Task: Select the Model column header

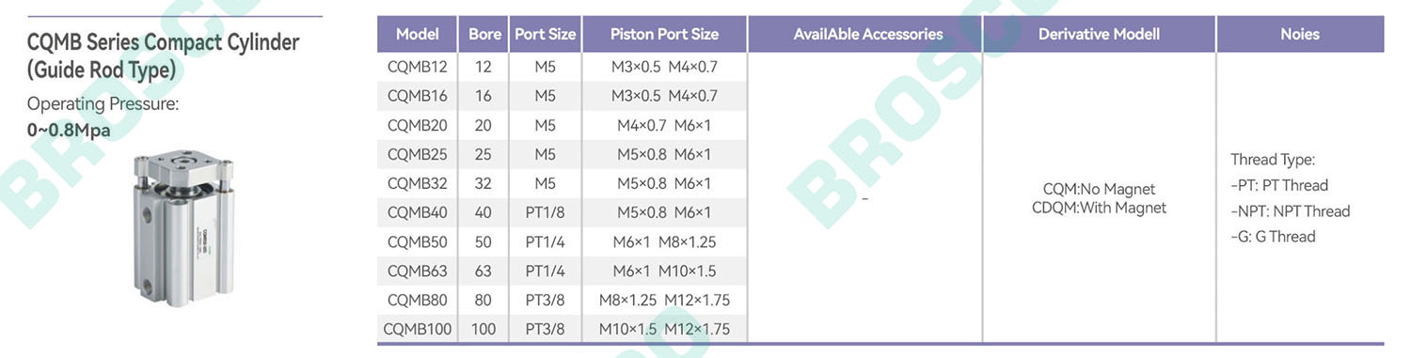Action: [417, 34]
